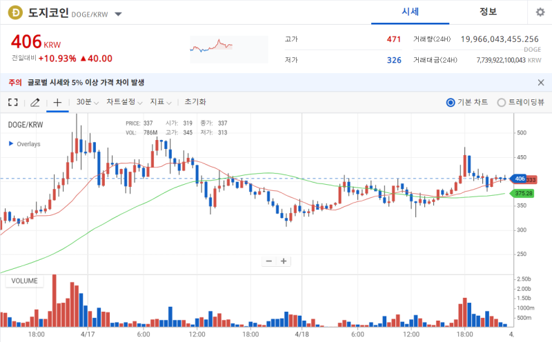Click the blue 406 price tag
This screenshot has height=342, width=552.
519,179
